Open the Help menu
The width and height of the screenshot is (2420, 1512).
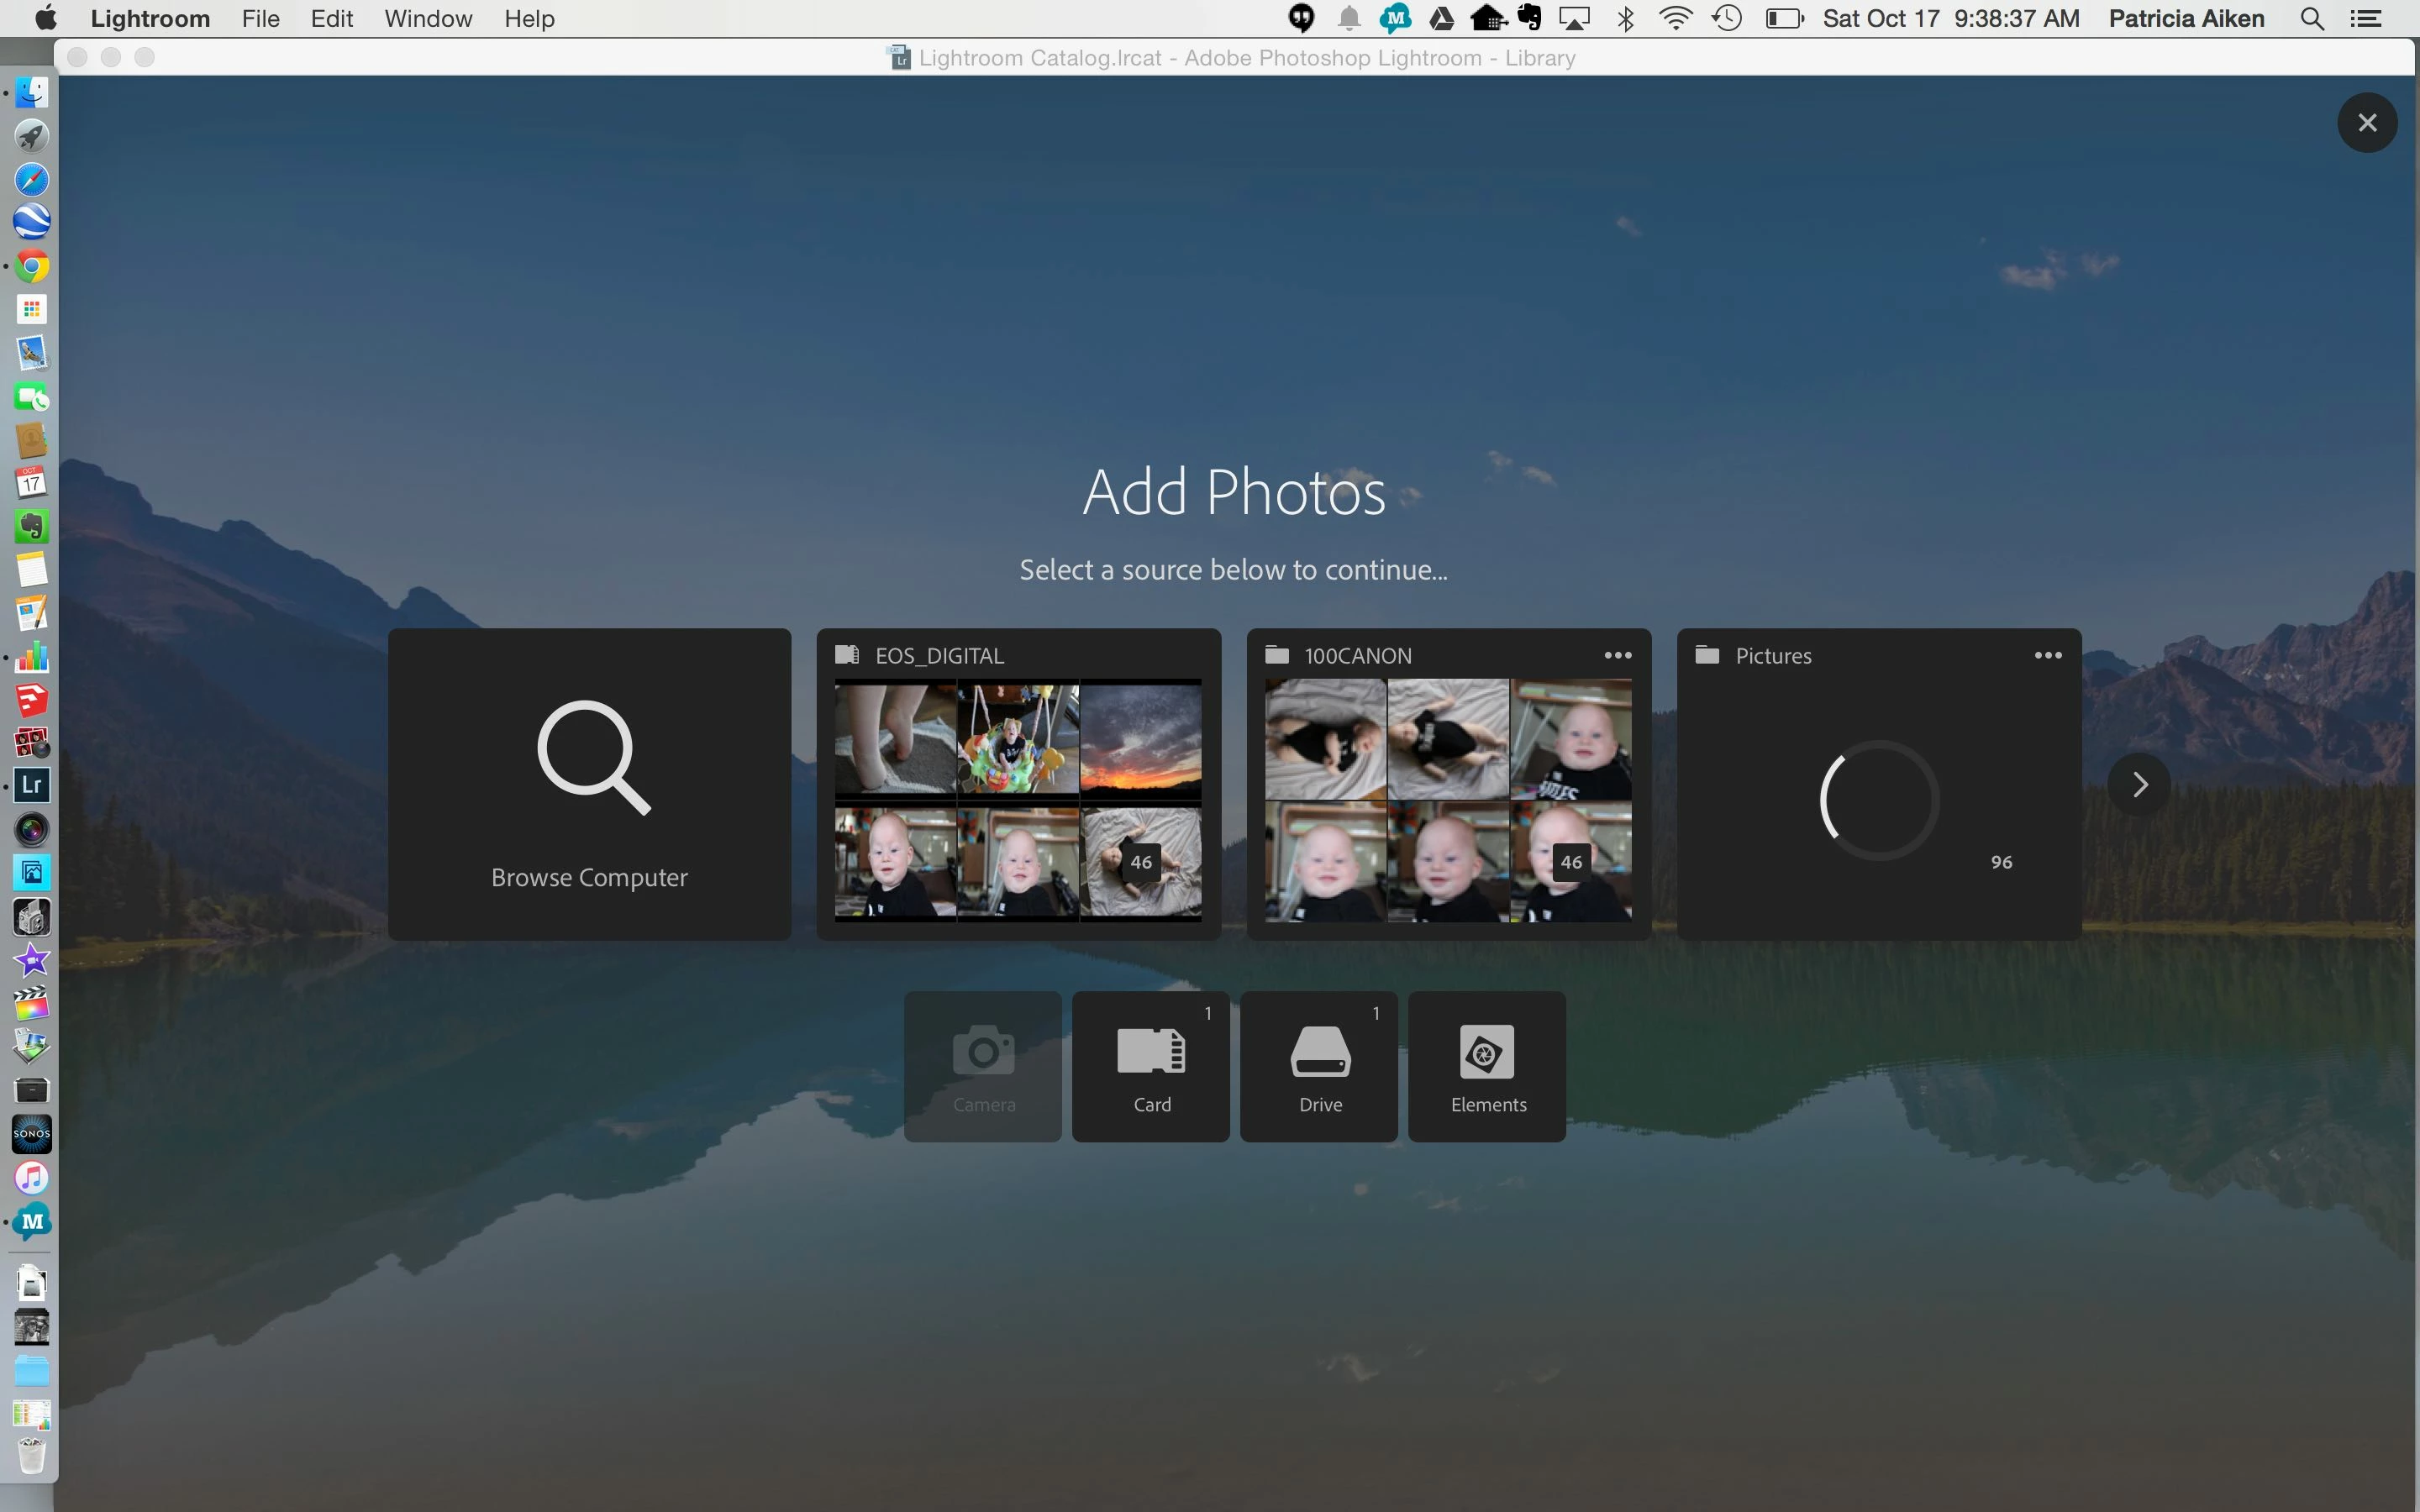529,19
